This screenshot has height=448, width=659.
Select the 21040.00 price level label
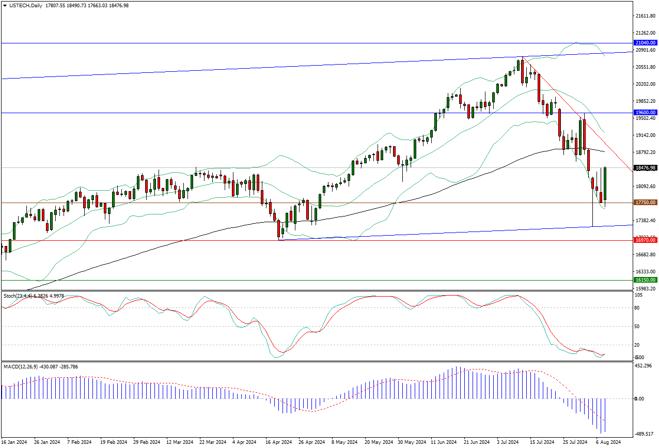click(x=645, y=43)
